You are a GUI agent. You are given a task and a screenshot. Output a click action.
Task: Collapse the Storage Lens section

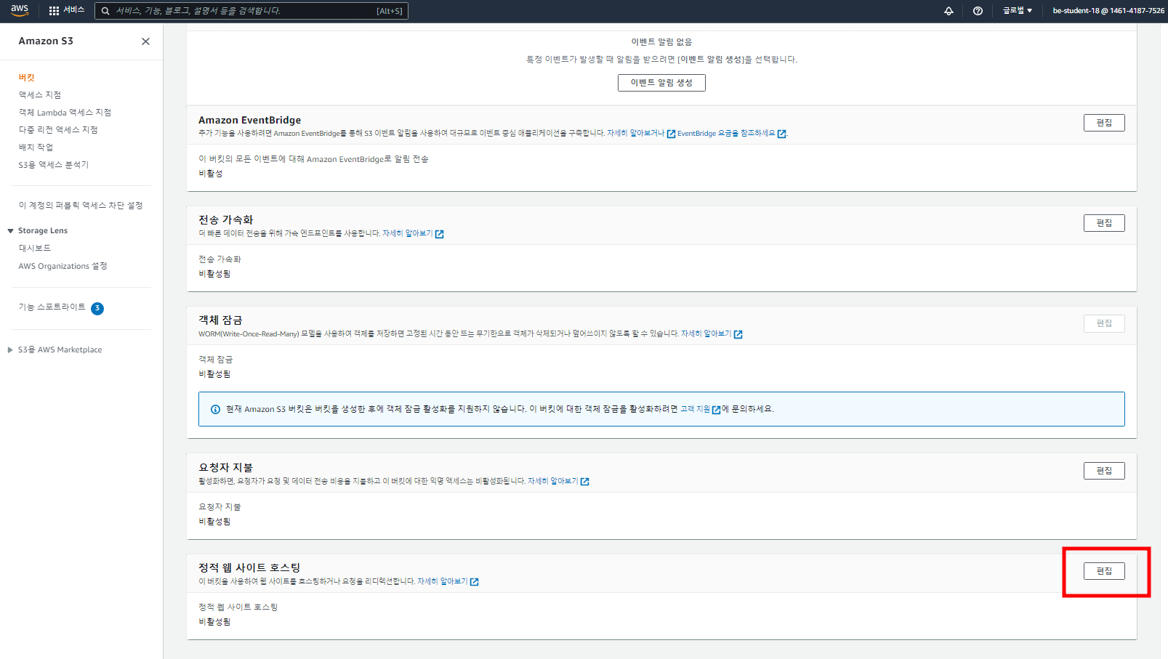pos(10,230)
